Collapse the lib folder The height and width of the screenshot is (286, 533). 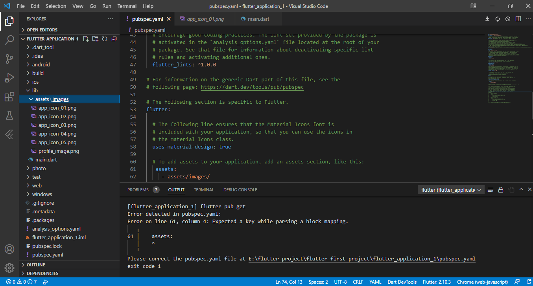tap(69, 90)
